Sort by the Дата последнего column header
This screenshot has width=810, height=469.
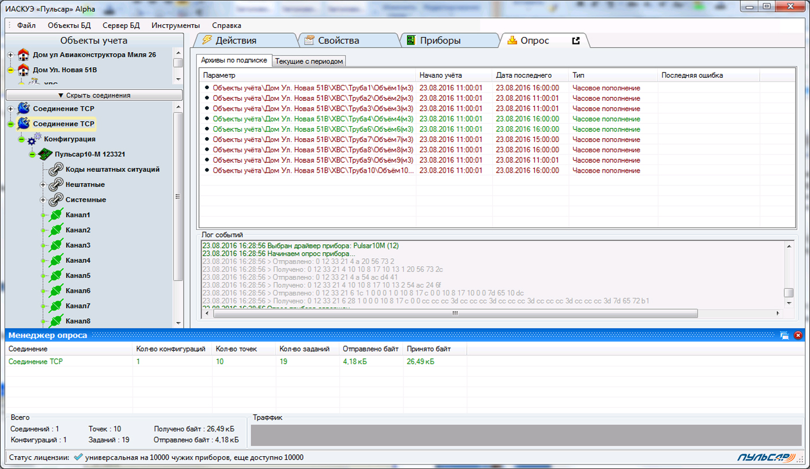pos(523,75)
